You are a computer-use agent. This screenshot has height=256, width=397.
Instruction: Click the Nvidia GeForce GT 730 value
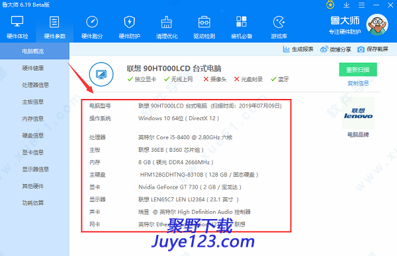(x=190, y=187)
